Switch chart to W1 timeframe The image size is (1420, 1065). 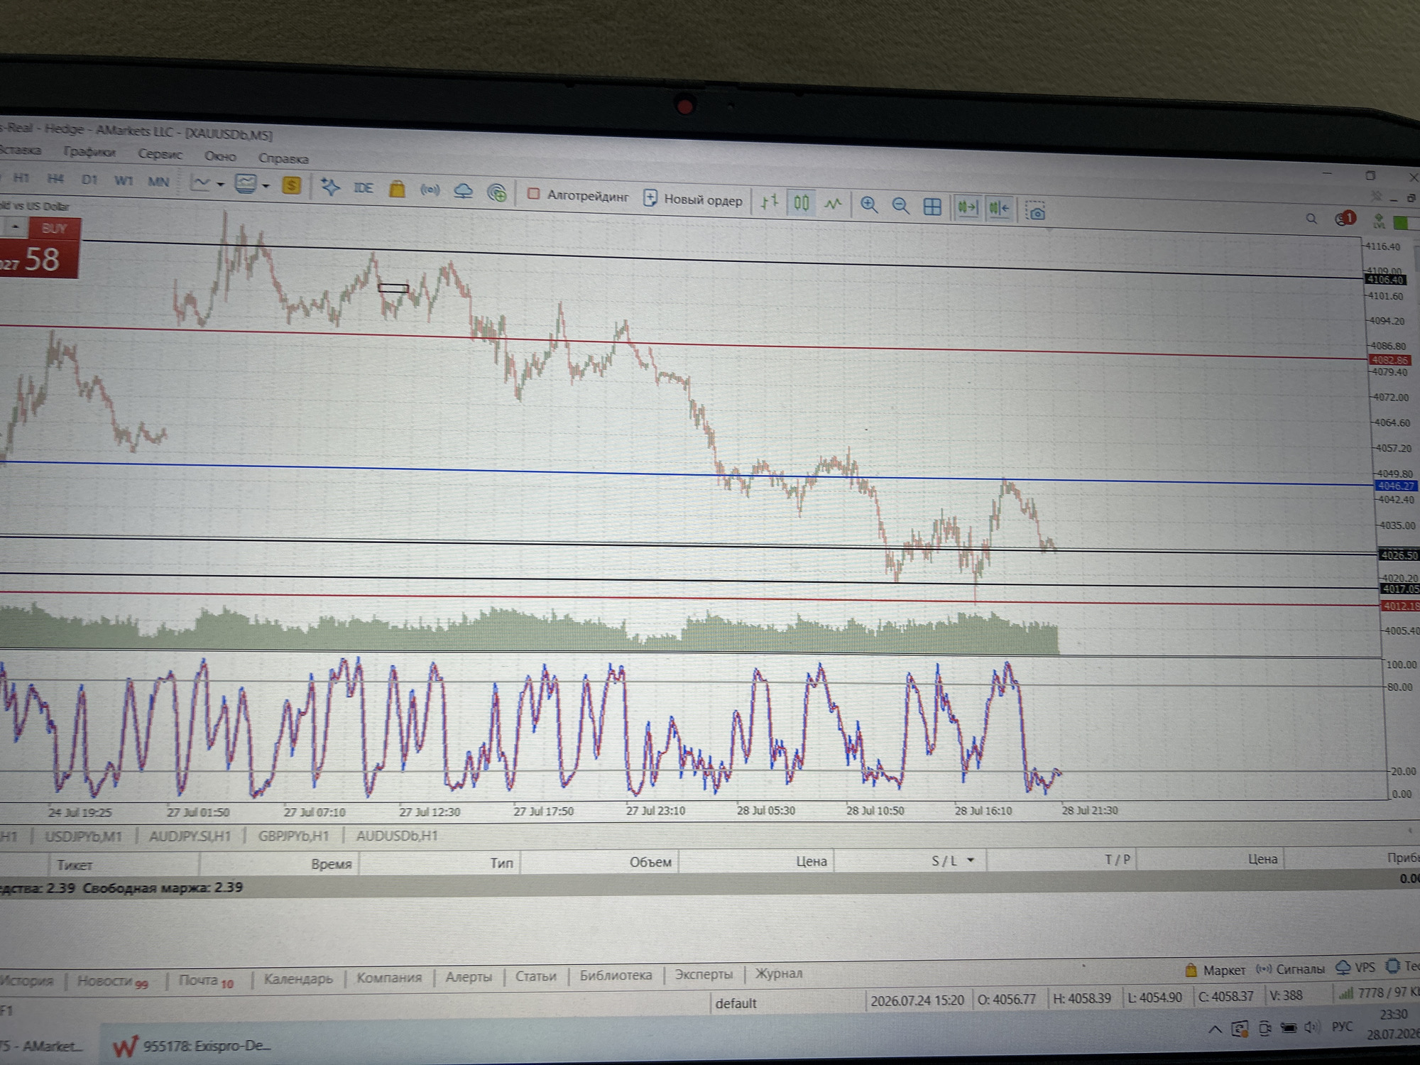click(x=124, y=180)
